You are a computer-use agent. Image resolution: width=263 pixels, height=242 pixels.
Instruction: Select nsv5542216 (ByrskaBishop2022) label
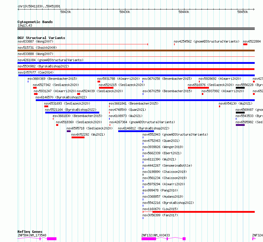tap(168, 203)
